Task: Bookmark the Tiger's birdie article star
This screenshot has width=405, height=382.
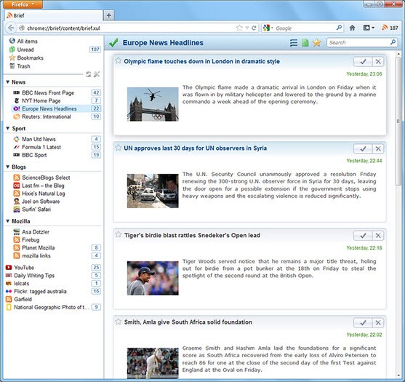Action: point(119,234)
